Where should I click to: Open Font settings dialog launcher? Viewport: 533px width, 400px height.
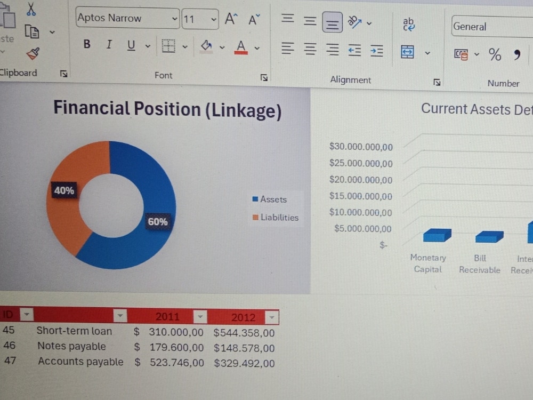264,78
